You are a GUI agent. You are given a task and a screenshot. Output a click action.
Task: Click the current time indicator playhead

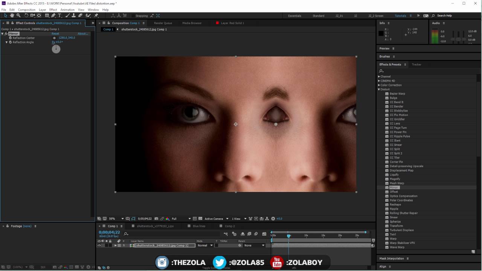[289, 236]
